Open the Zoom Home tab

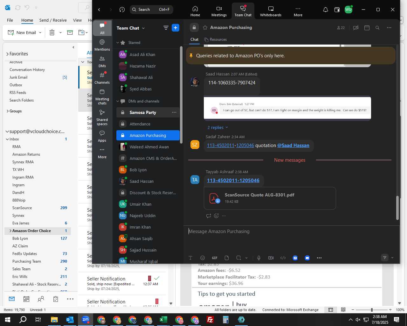point(195,11)
